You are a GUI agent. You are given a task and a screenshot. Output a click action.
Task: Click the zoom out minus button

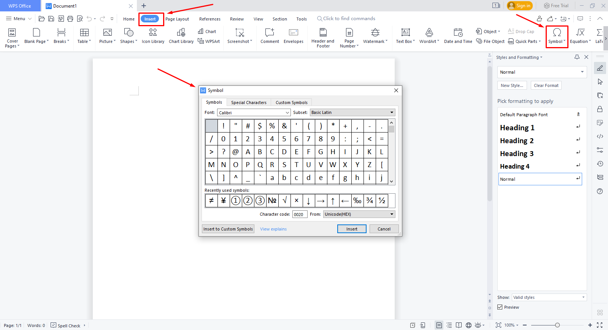[525, 325]
